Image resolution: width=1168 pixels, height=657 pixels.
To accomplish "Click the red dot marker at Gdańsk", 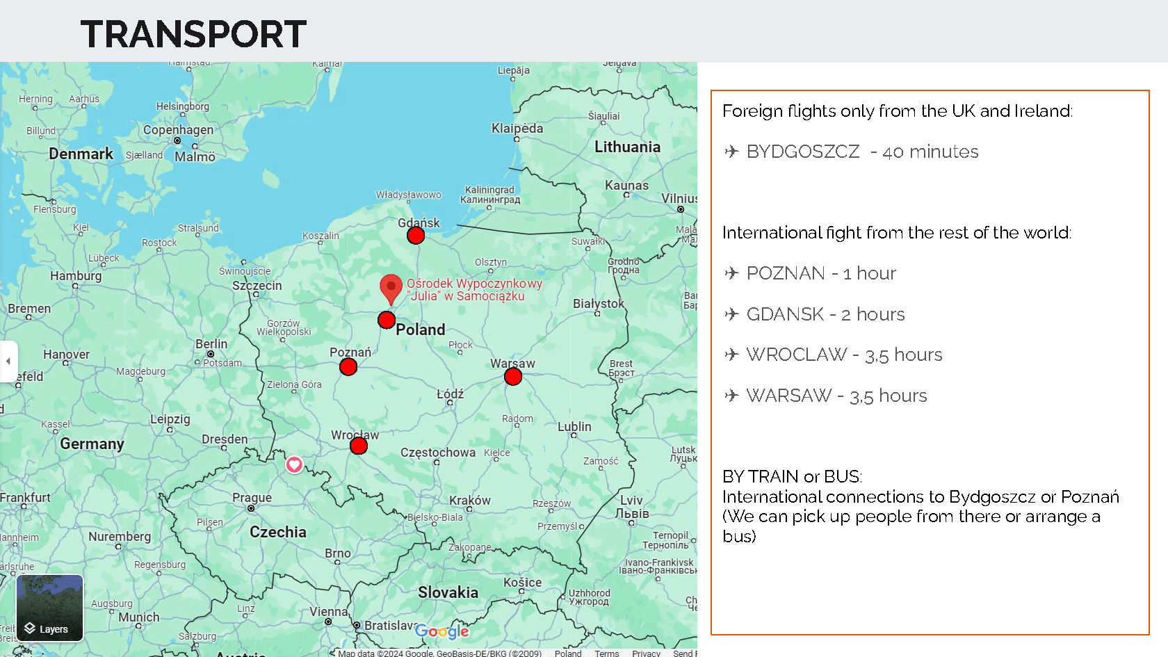I will [x=416, y=236].
